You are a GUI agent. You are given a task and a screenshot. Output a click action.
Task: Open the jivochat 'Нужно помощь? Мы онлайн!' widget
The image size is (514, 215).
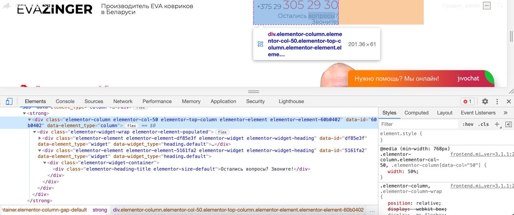[x=421, y=78]
